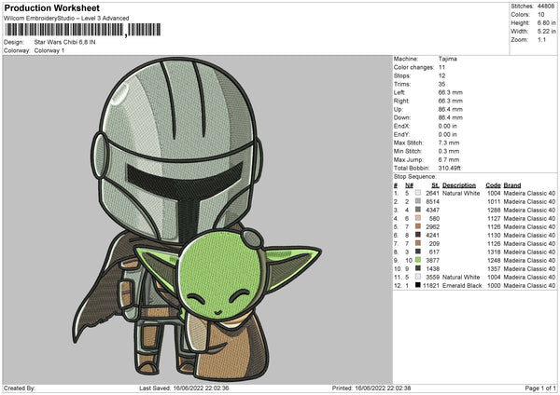Click the embroidered Mandalorian design preview
560x395 pixels.
tap(198, 220)
